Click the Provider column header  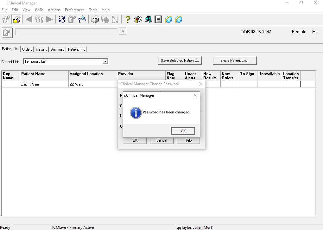pos(141,76)
